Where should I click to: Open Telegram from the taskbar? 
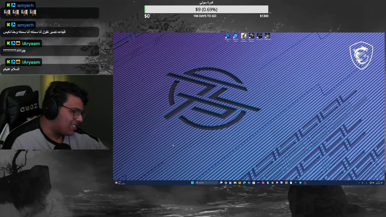(300, 183)
